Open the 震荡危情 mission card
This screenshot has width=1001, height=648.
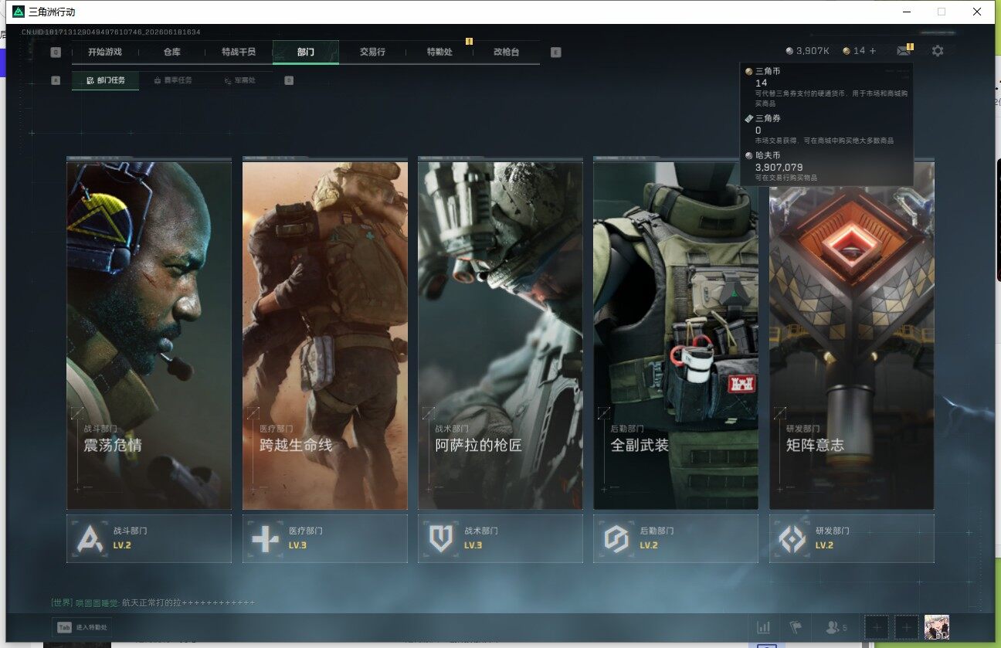pyautogui.click(x=149, y=335)
